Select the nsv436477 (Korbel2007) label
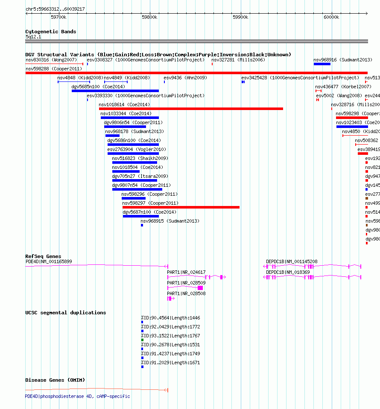Image resolution: width=380 pixels, height=409 pixels. [x=343, y=87]
